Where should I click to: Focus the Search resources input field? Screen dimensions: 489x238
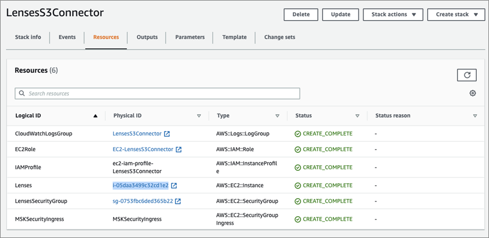[162, 94]
